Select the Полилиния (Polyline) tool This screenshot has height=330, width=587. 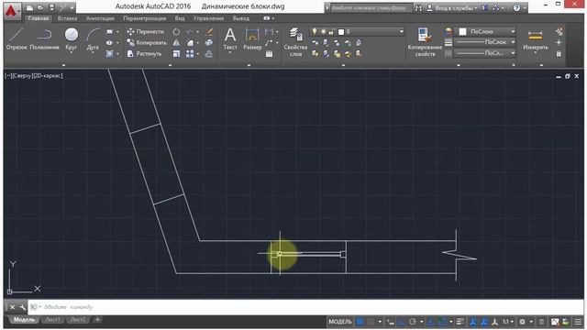44,38
